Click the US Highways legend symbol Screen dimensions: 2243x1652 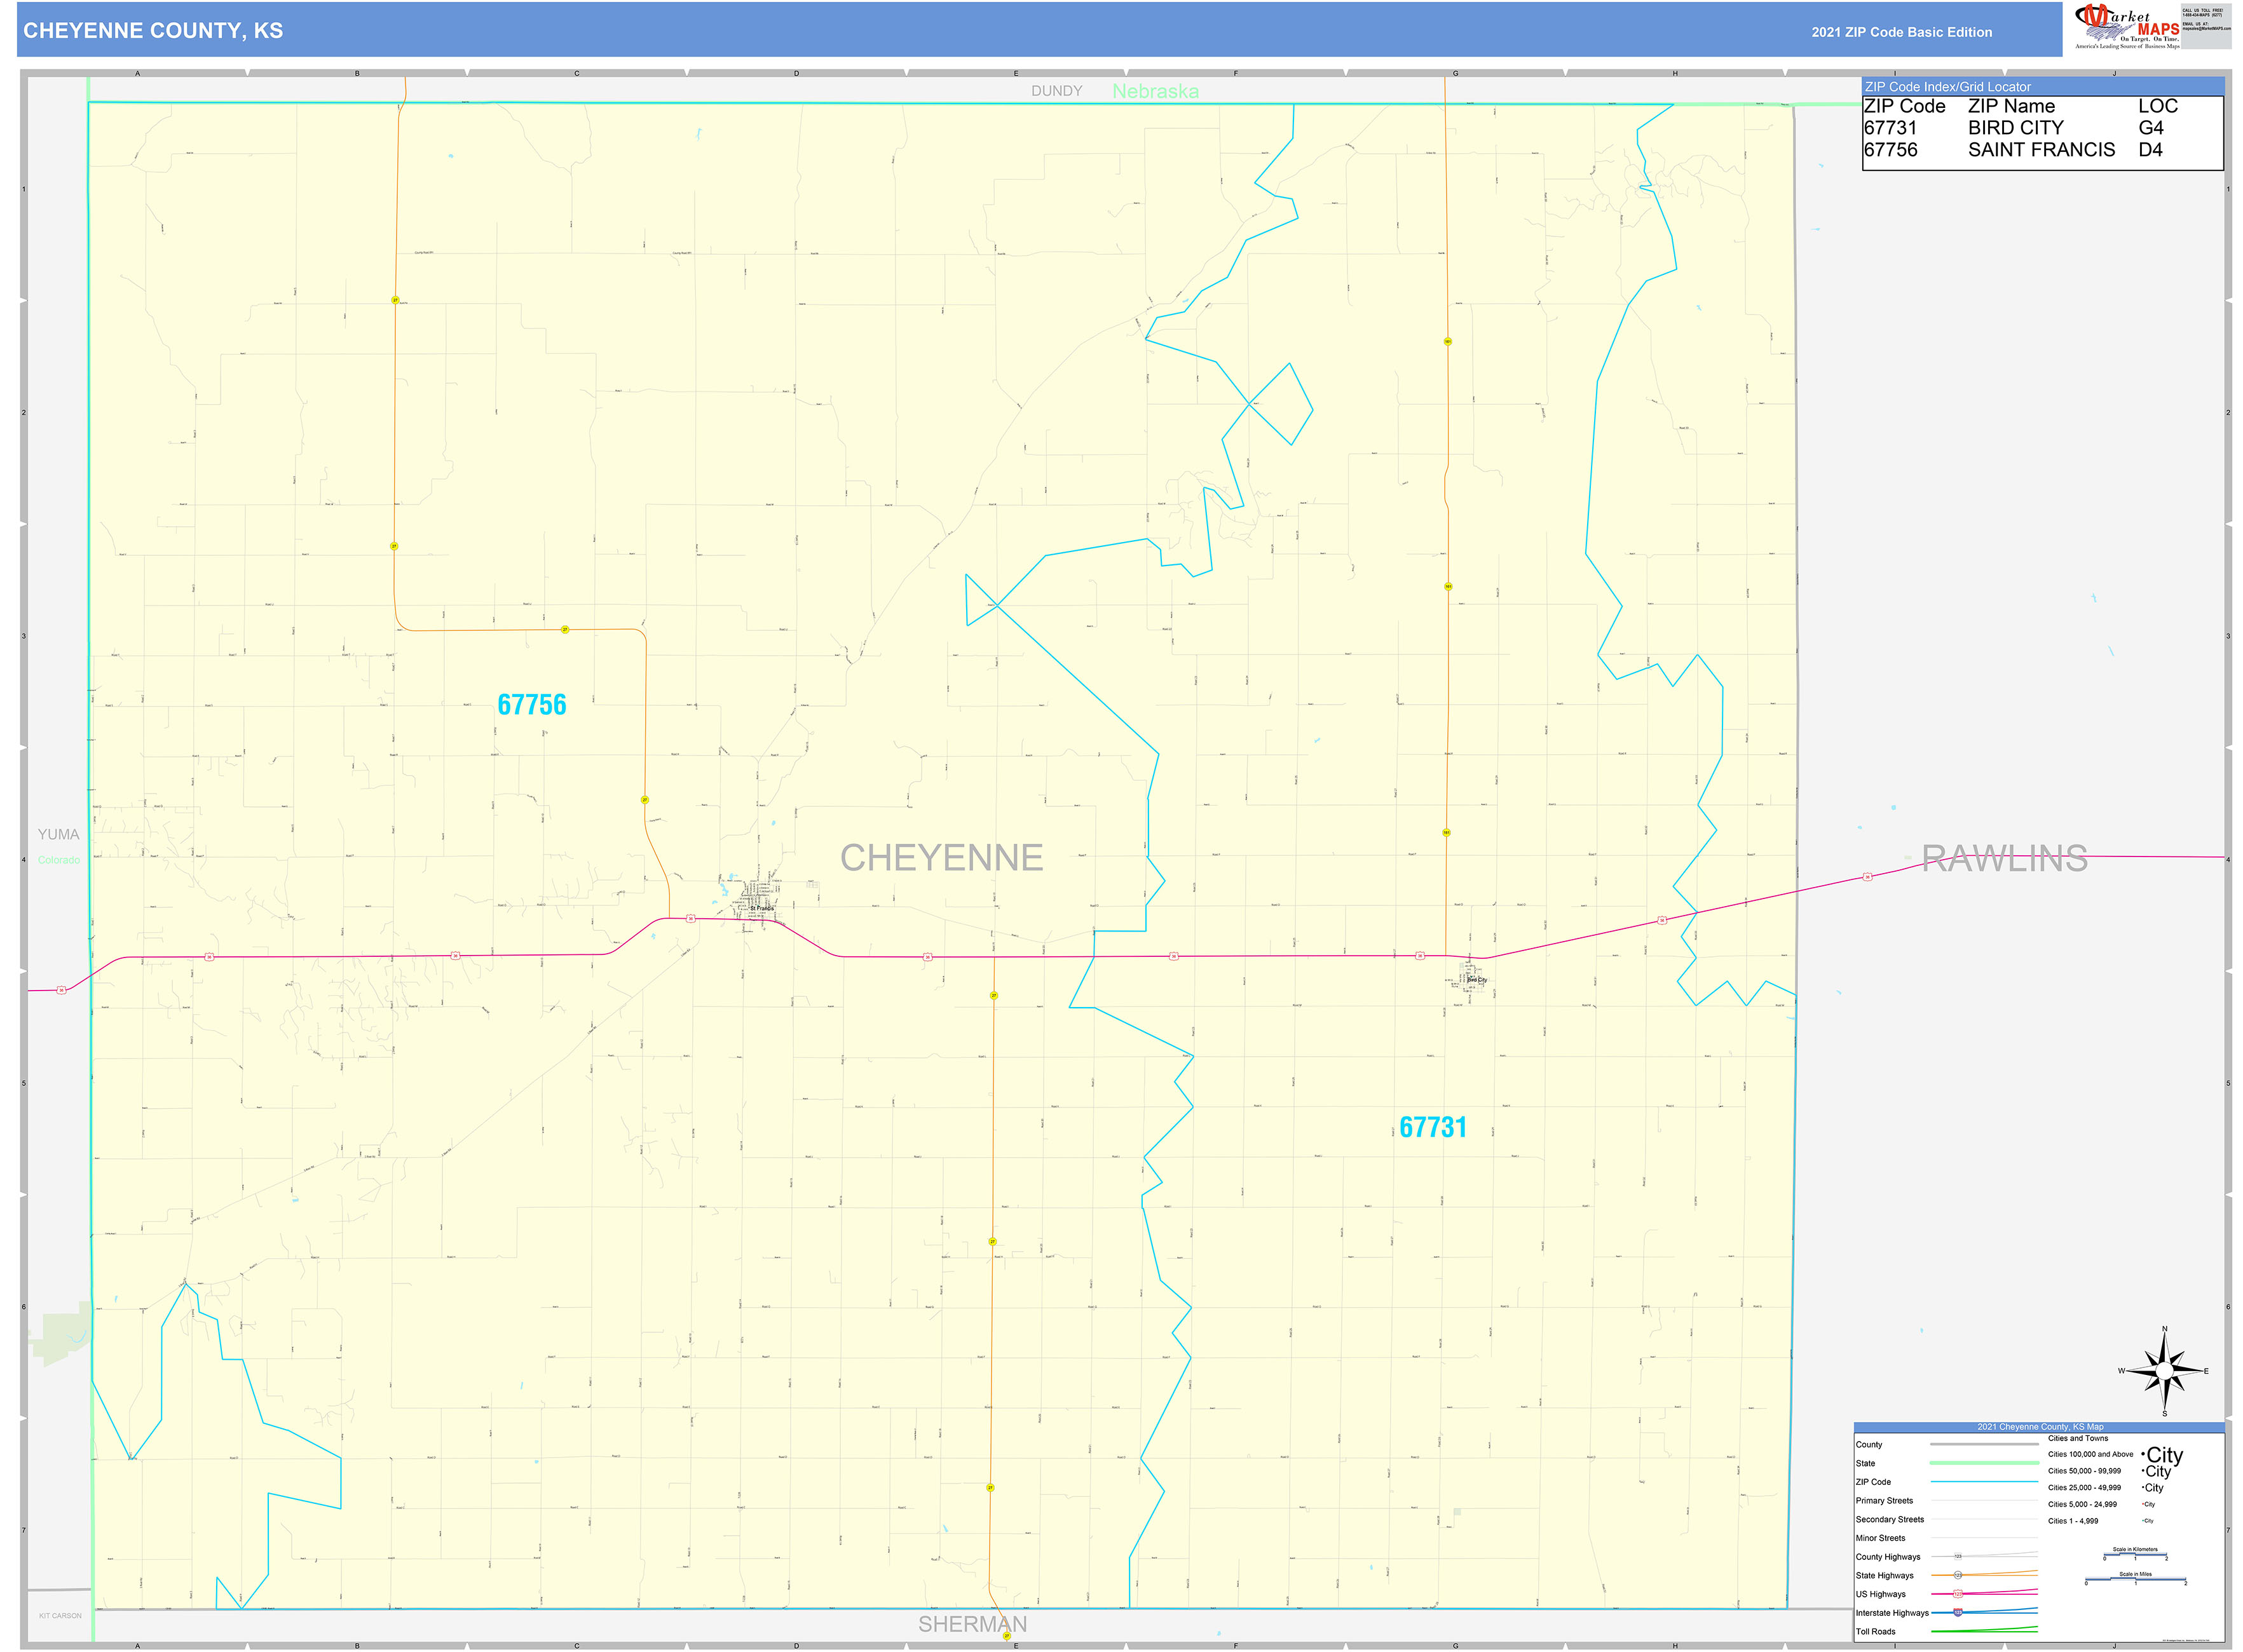pyautogui.click(x=1958, y=1594)
